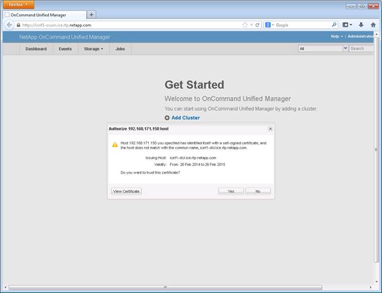Click Yes to trust the certificate
Viewport: 382px width, 293px height.
231,191
